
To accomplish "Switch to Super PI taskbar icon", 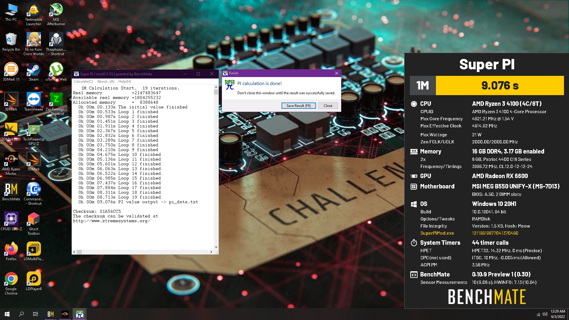I will pos(80,314).
